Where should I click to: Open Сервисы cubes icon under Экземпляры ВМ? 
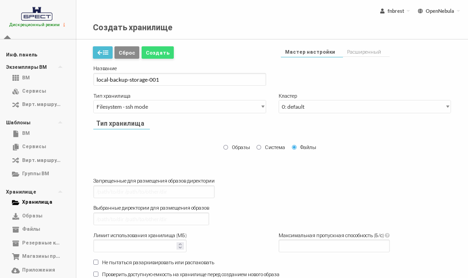click(16, 91)
